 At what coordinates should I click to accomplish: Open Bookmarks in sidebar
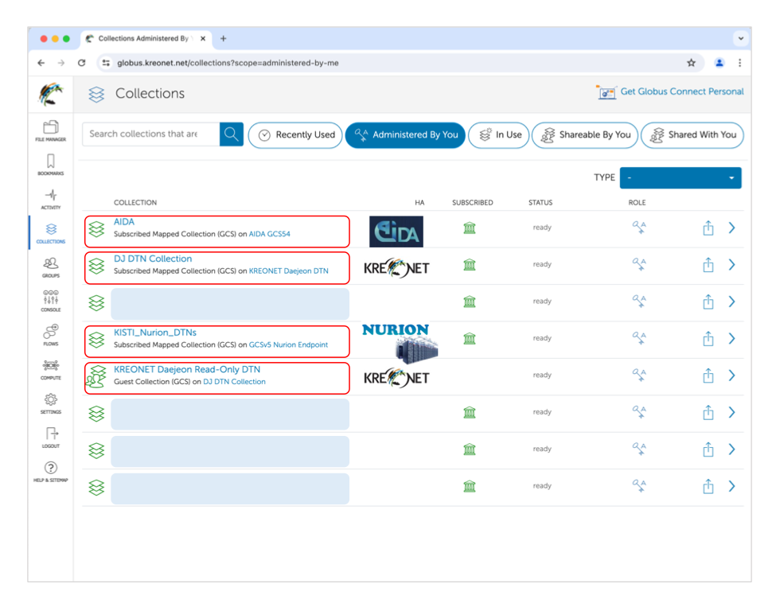tap(51, 165)
